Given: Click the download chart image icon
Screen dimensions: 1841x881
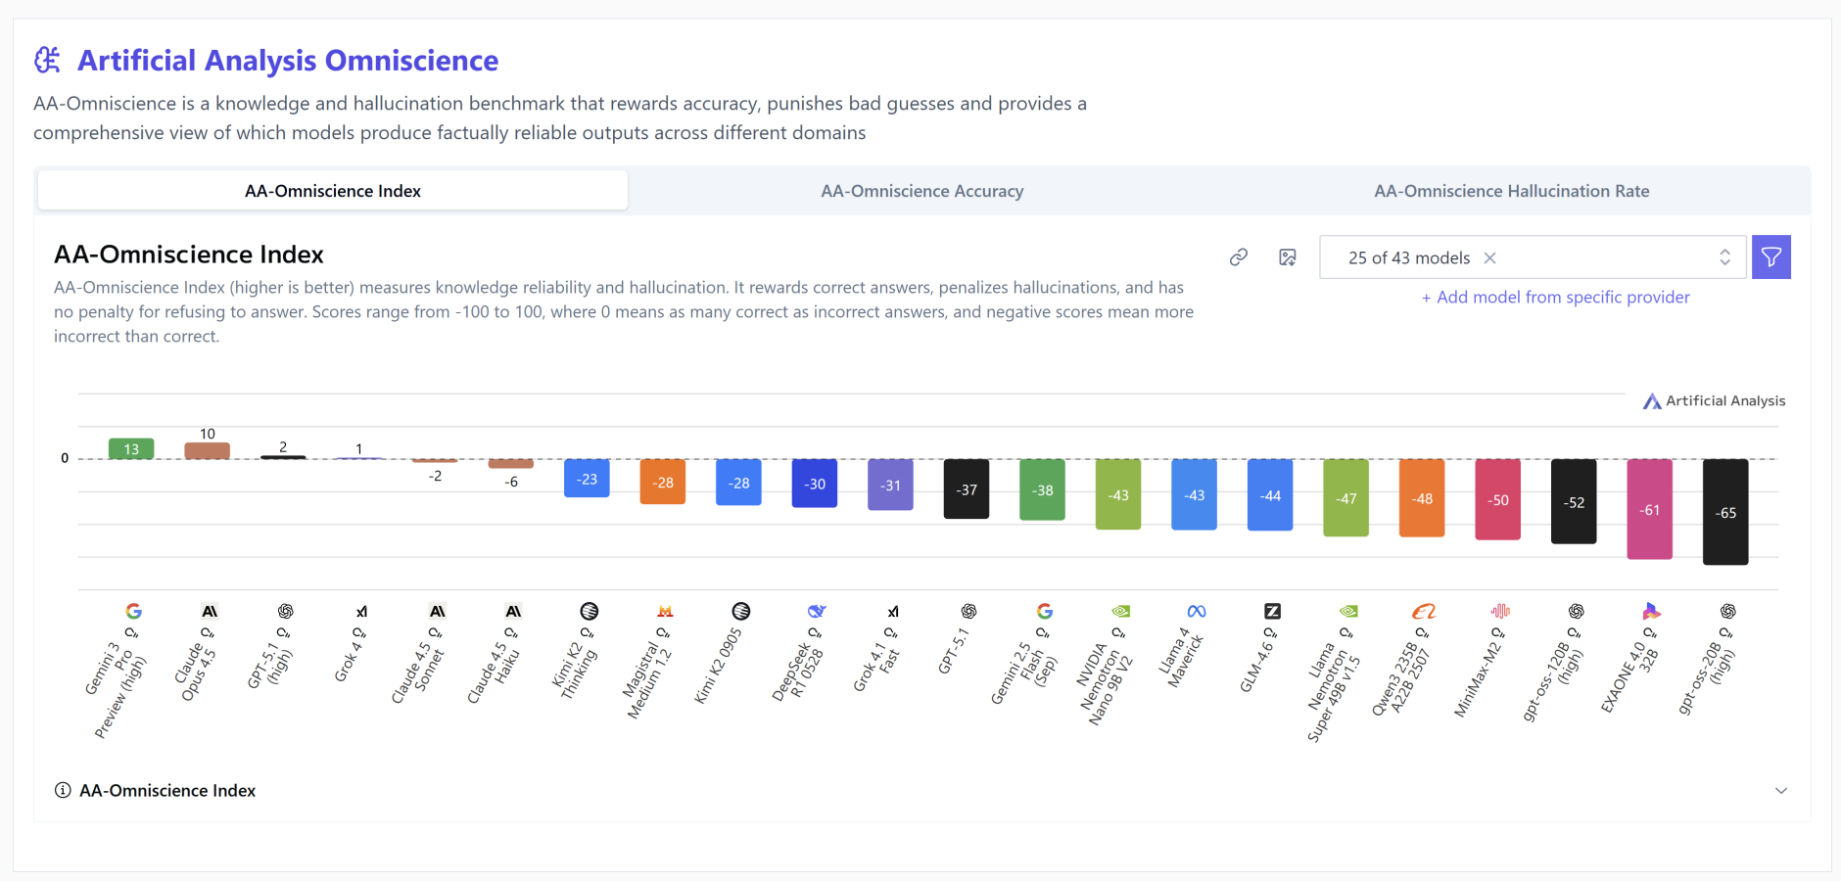Looking at the screenshot, I should [1288, 257].
